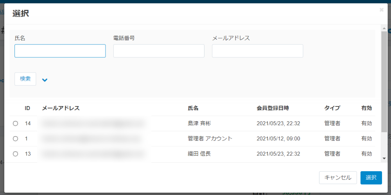Select radio button for ID 14
The width and height of the screenshot is (391, 195).
point(16,123)
